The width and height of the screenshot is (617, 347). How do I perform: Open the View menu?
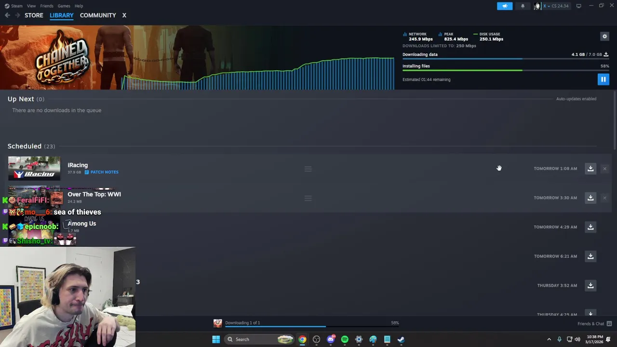click(x=31, y=6)
